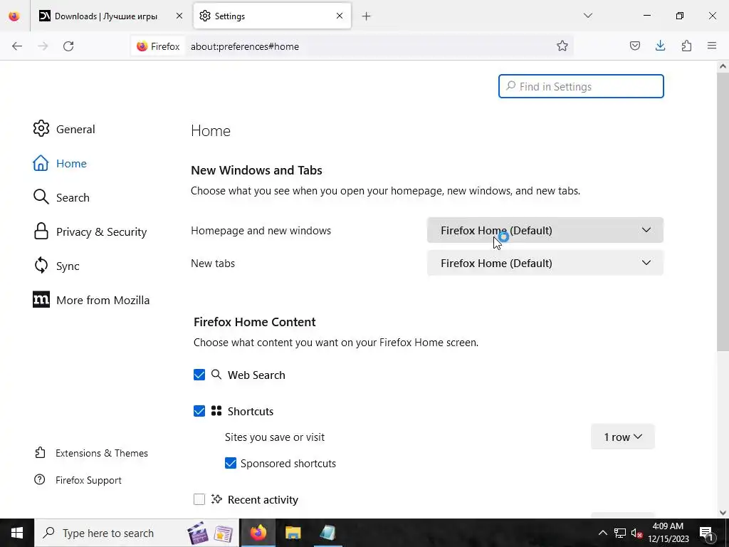Open Privacy & Security settings
Viewport: 729px width, 547px height.
(x=90, y=231)
